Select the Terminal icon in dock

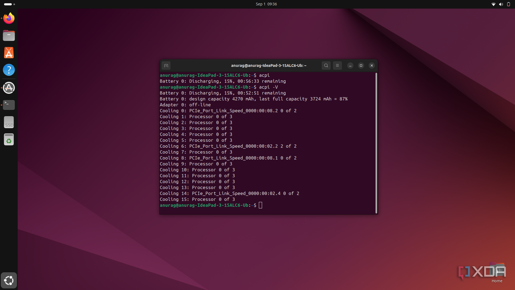pyautogui.click(x=9, y=105)
